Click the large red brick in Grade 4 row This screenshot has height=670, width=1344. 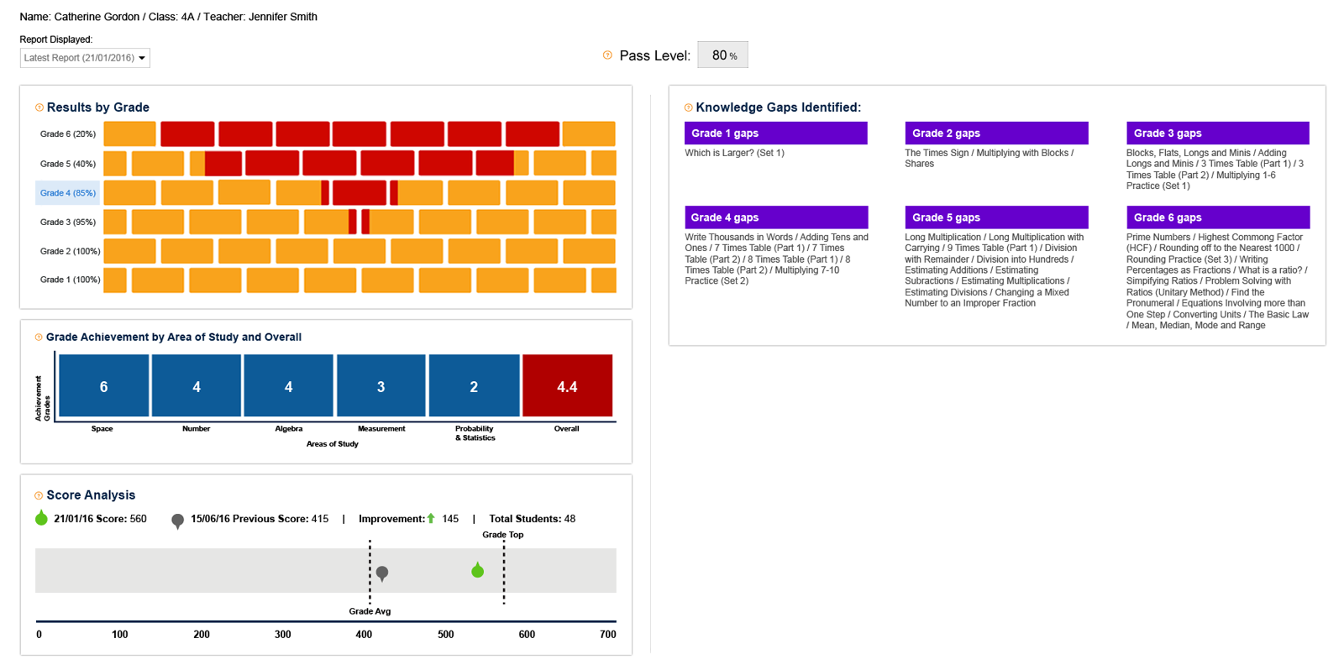360,193
